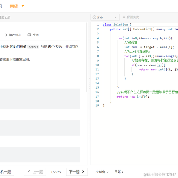This screenshot has width=178, height=178.
Task: Toggle the 智能模式 option
Action: [131, 17]
